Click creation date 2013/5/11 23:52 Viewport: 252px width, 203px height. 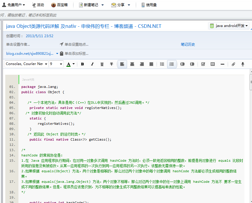[x=40, y=36]
